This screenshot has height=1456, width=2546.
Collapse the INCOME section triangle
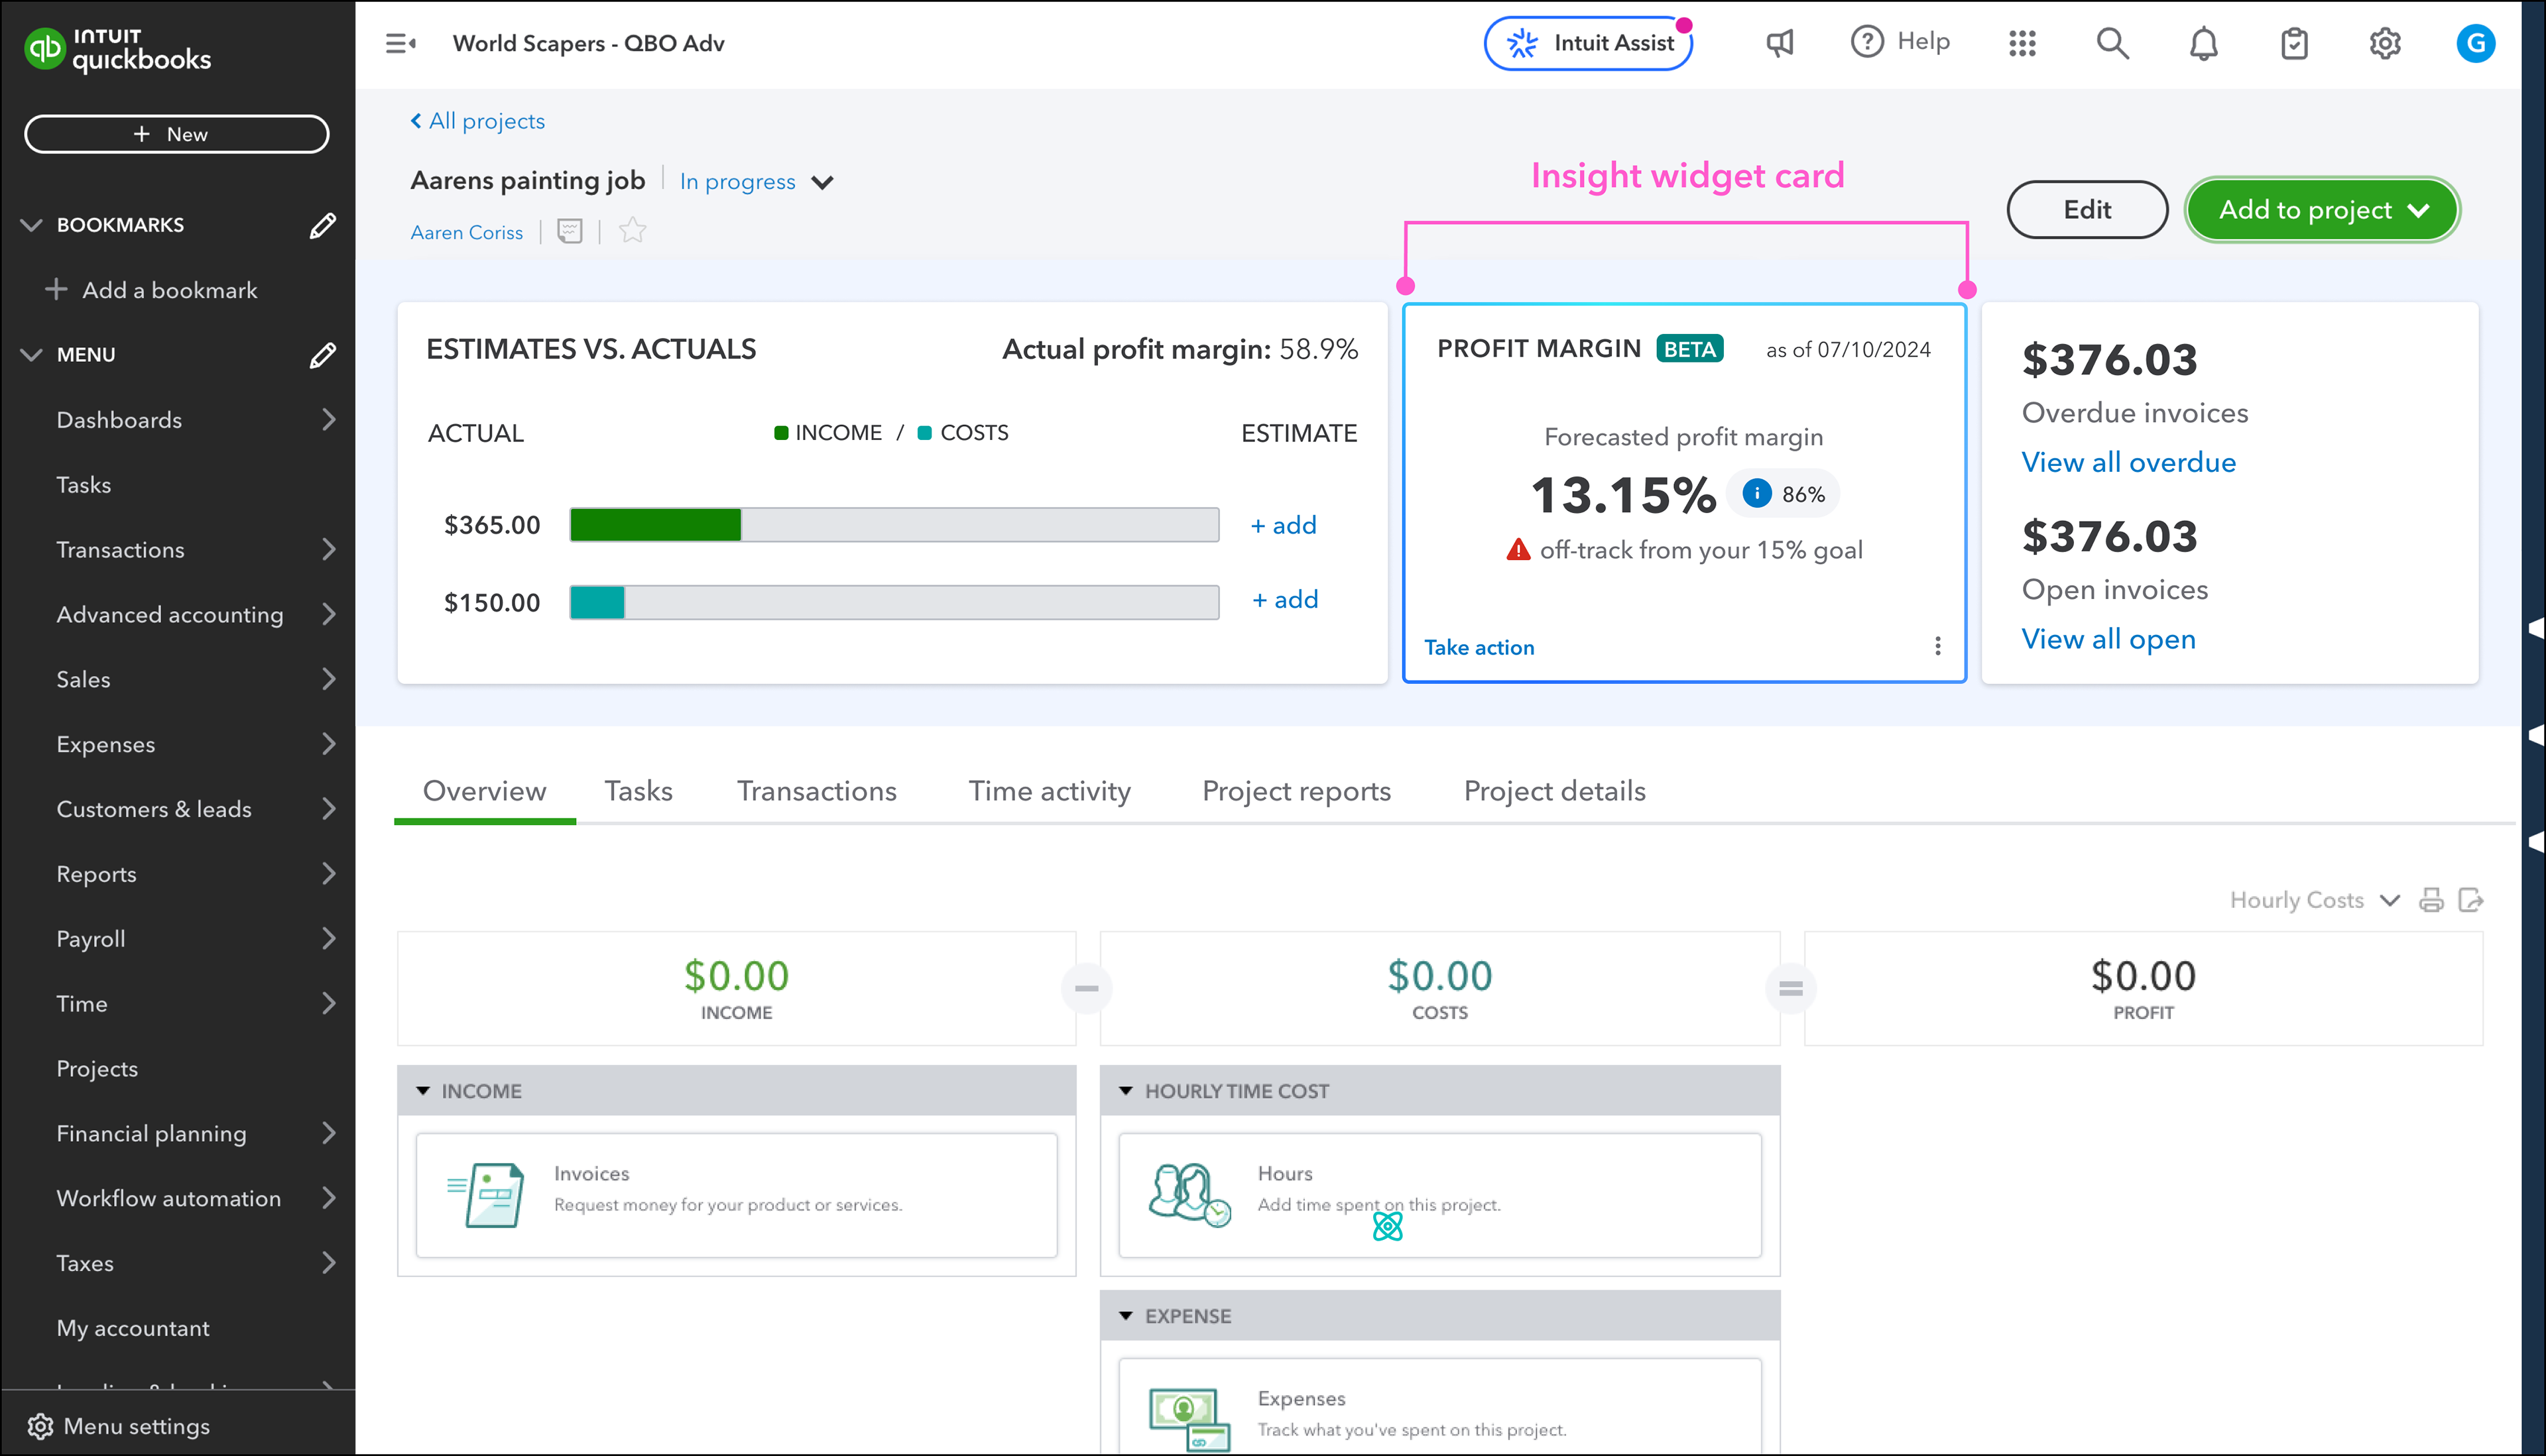pos(423,1091)
